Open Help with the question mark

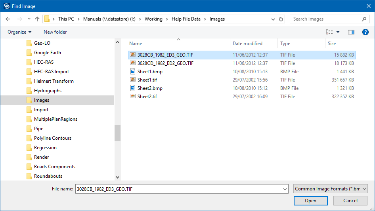(x=365, y=32)
